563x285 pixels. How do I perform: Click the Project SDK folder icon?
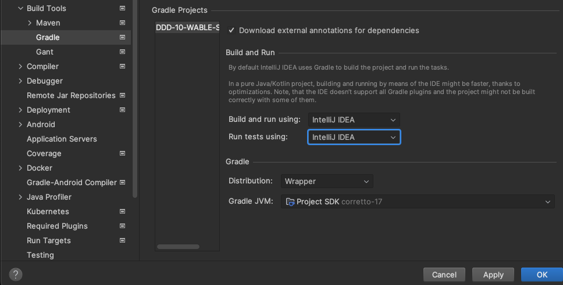tap(290, 202)
